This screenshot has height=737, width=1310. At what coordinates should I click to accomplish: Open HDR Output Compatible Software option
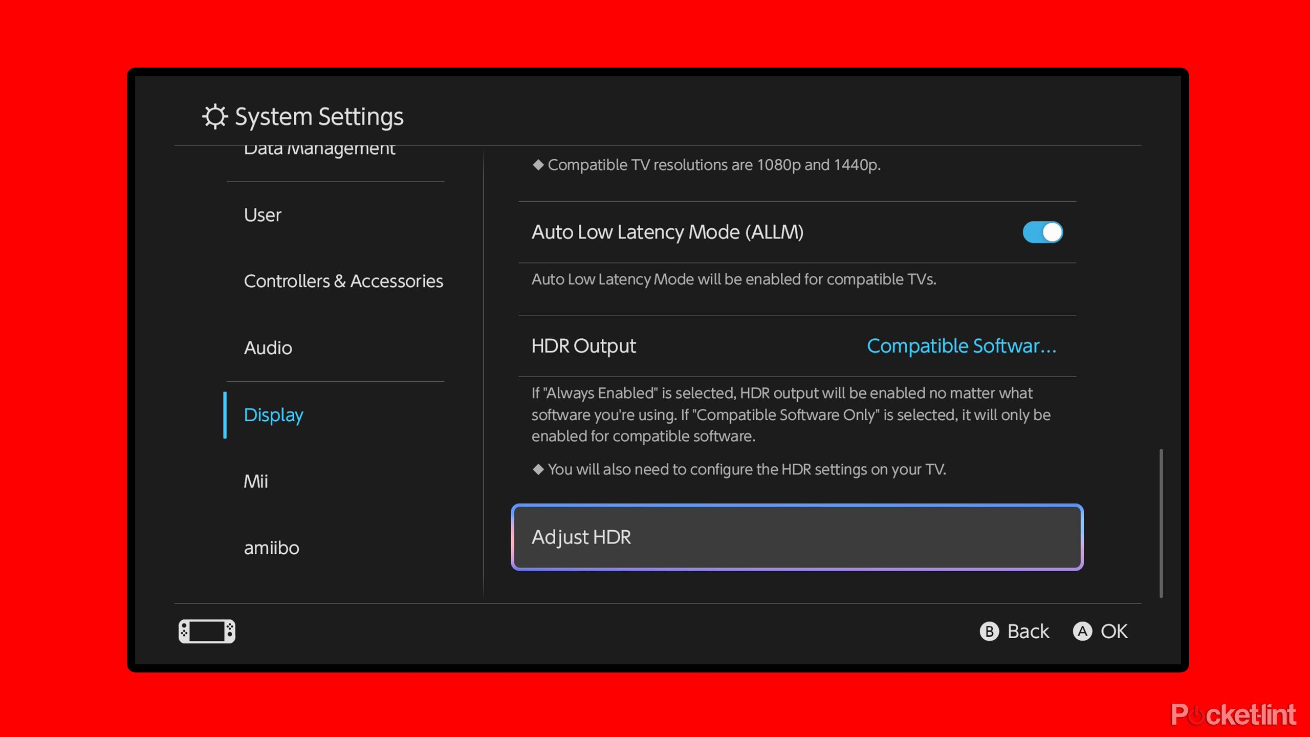[x=962, y=346]
